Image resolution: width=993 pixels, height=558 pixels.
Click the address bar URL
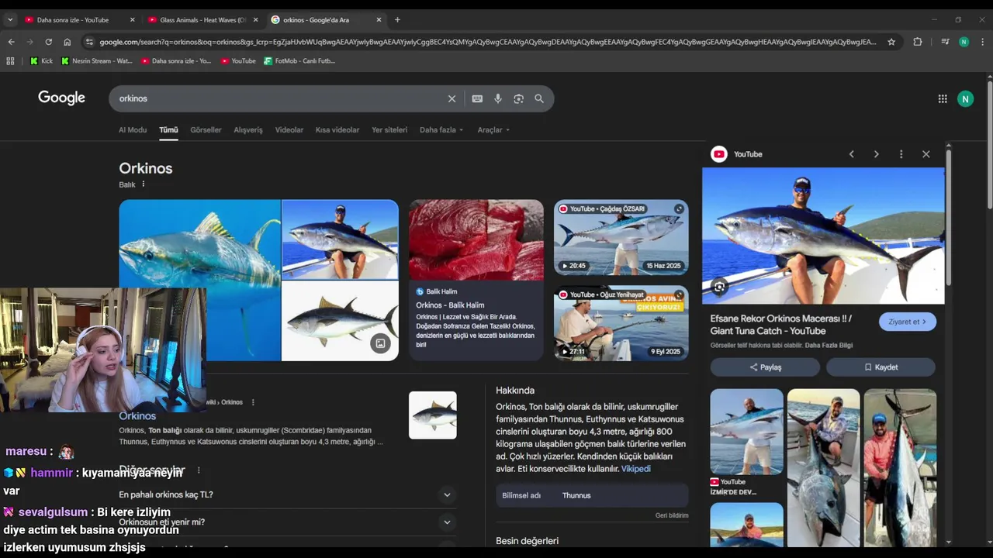pos(488,42)
